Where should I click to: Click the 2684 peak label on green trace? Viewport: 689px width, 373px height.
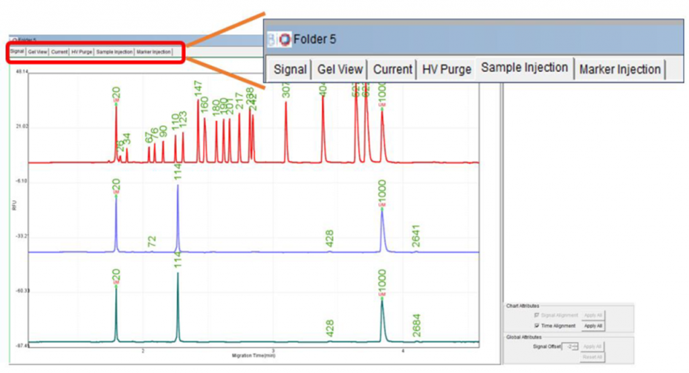417,325
